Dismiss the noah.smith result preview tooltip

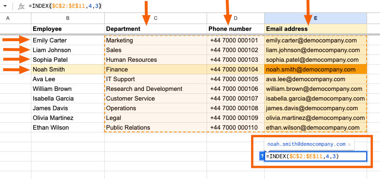tap(349, 144)
